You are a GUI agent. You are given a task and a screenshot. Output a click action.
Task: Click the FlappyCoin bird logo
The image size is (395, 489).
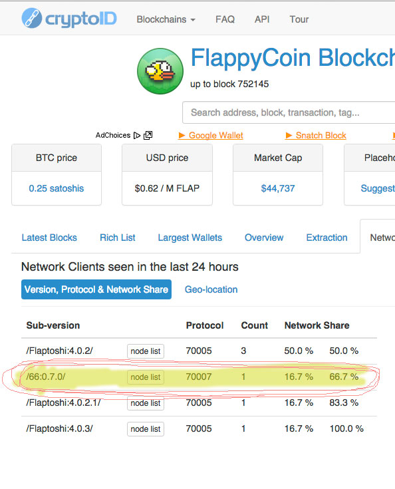[160, 71]
